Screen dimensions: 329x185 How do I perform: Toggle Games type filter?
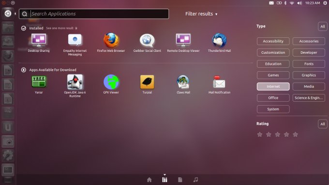point(273,75)
